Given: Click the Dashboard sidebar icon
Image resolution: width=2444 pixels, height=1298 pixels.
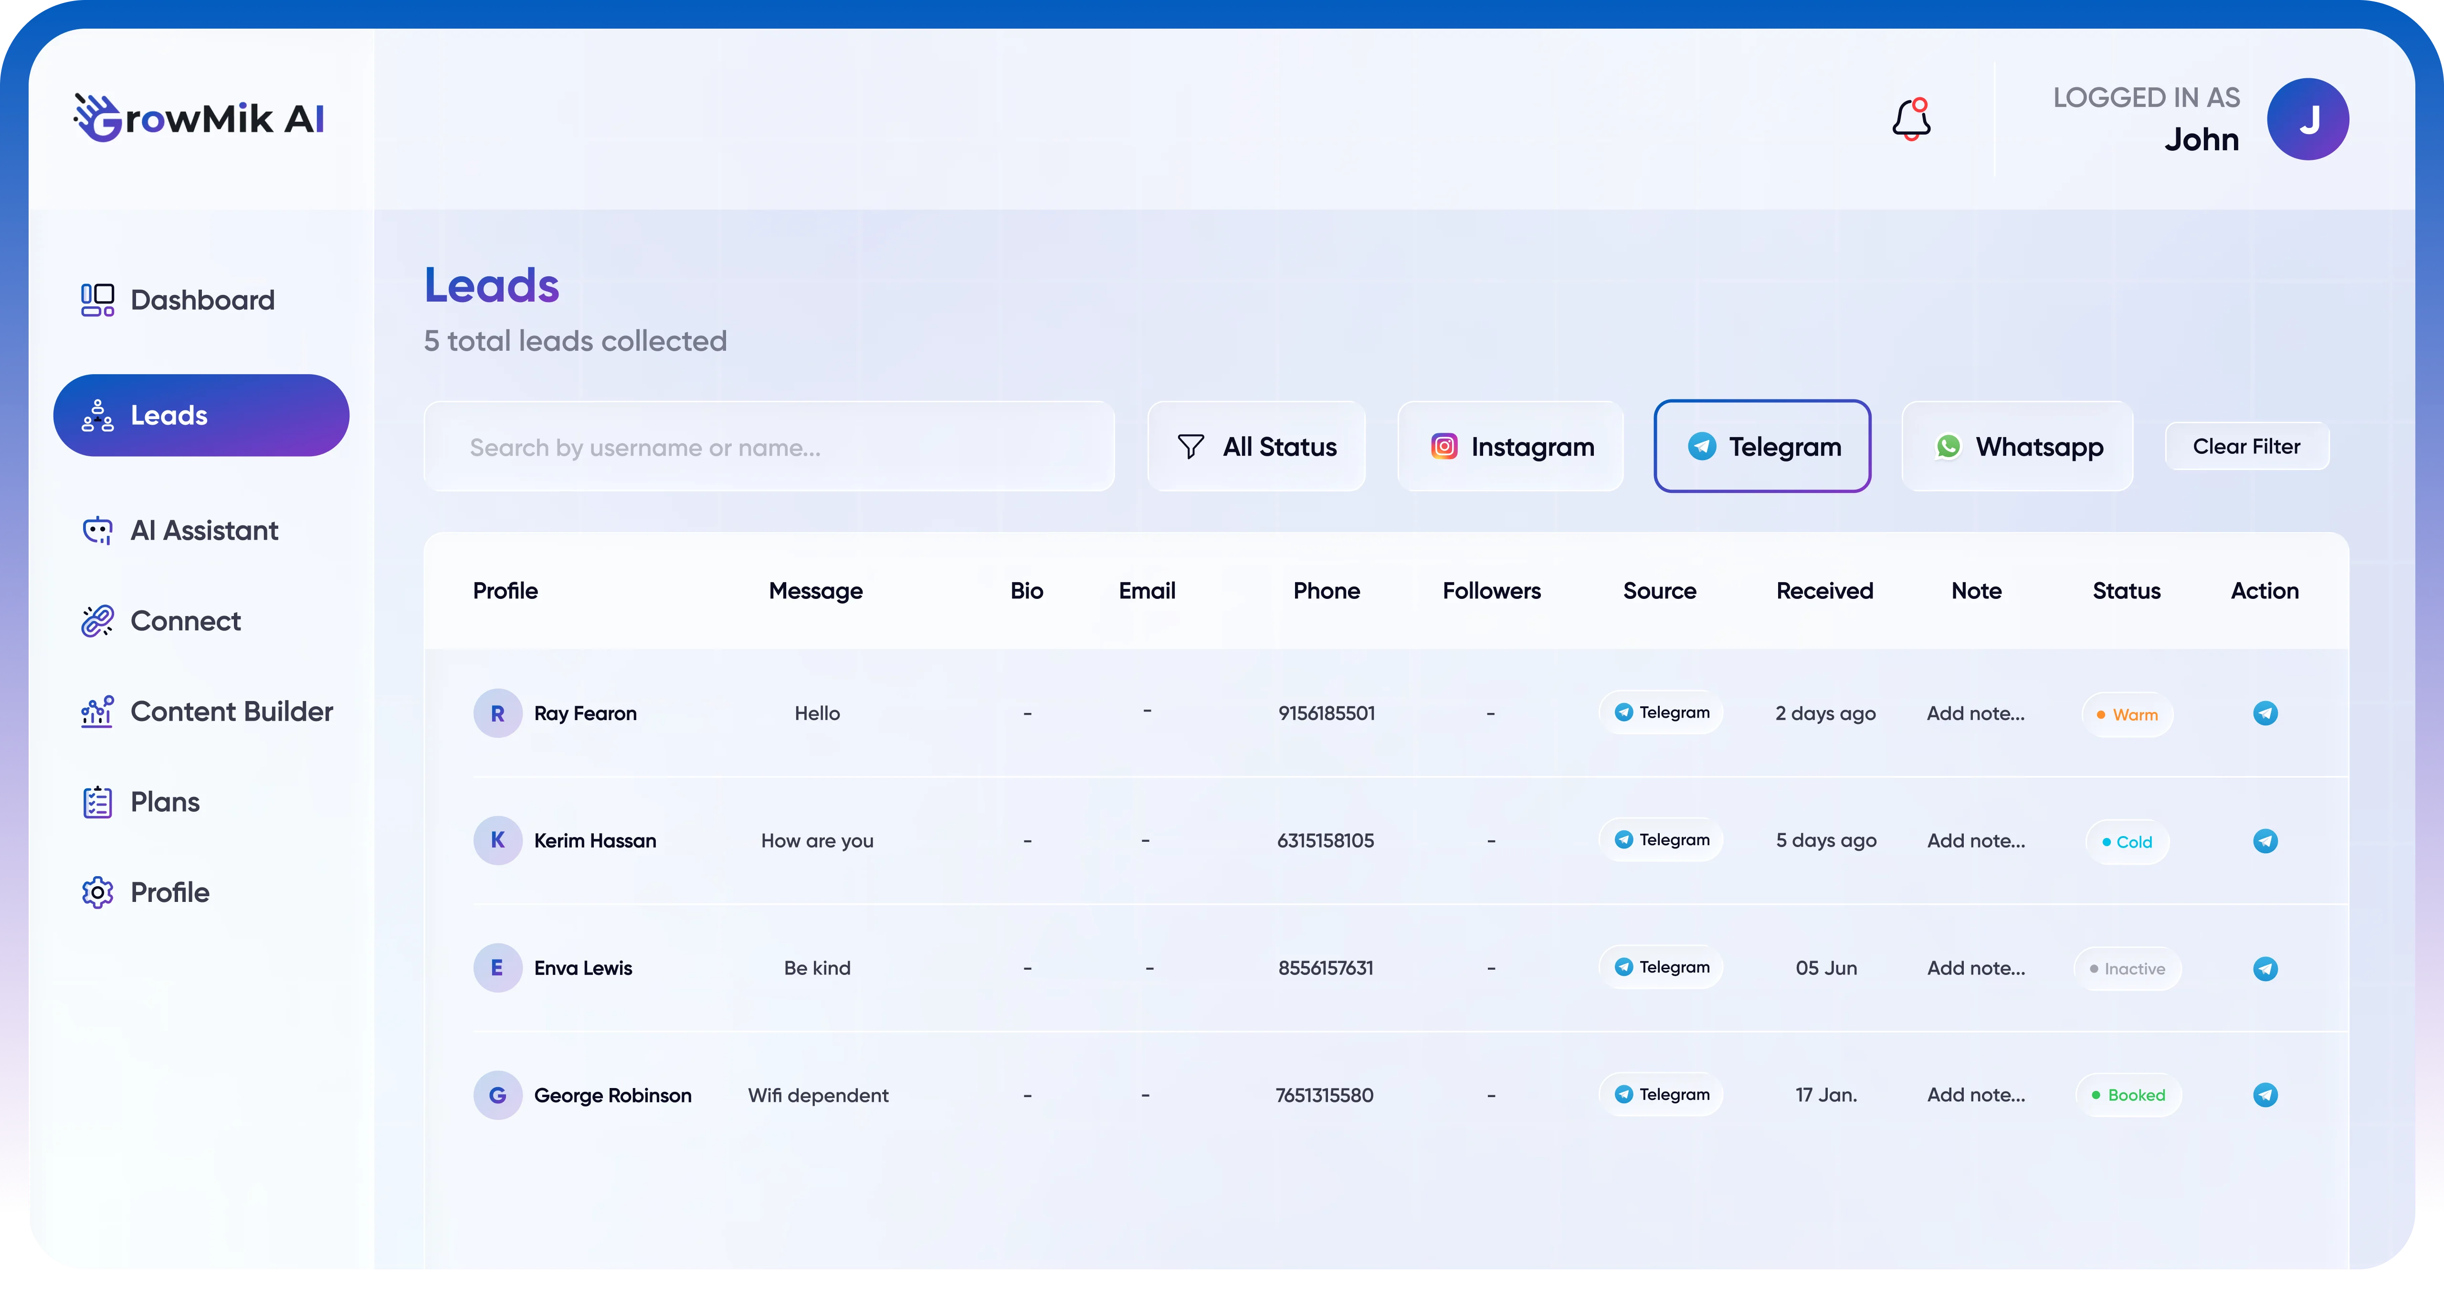Looking at the screenshot, I should click(98, 300).
